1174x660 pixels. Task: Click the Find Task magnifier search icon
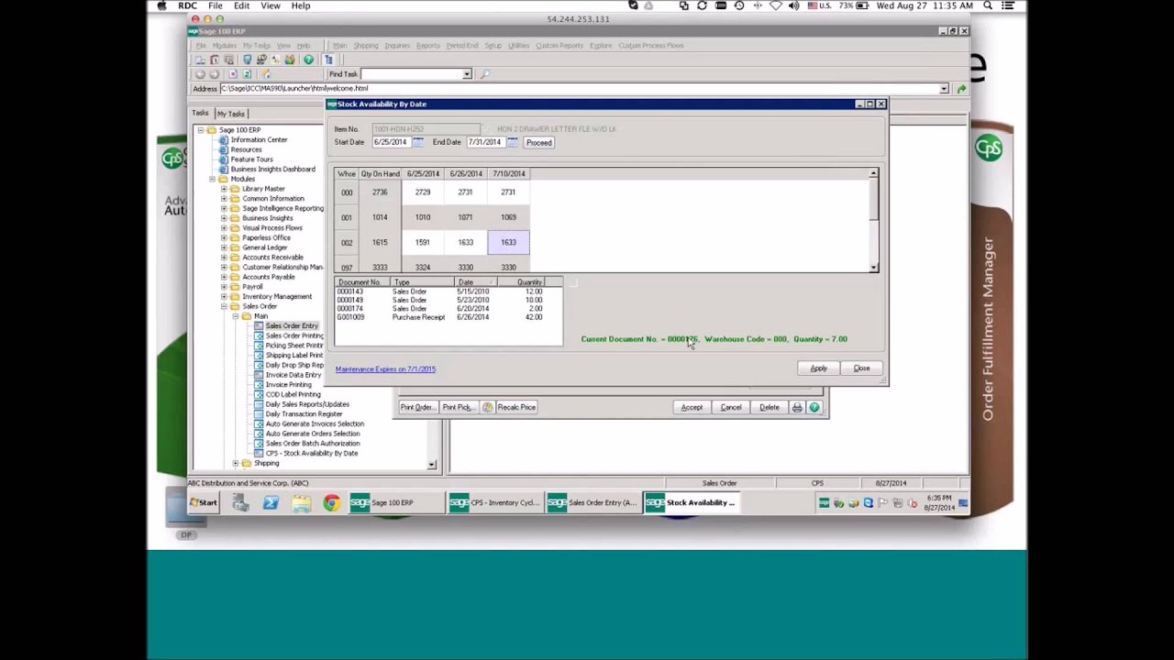pyautogui.click(x=485, y=74)
